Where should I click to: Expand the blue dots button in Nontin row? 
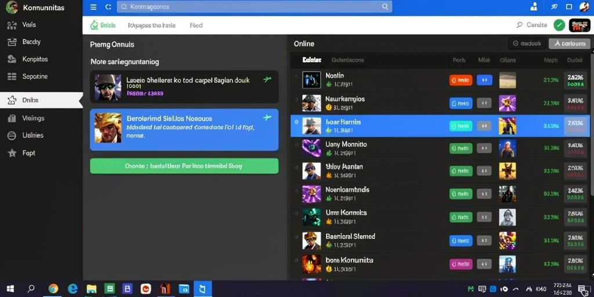(x=484, y=80)
